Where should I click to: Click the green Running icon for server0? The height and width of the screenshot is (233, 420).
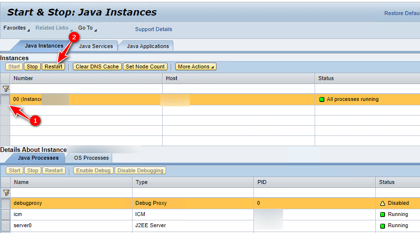pos(382,226)
